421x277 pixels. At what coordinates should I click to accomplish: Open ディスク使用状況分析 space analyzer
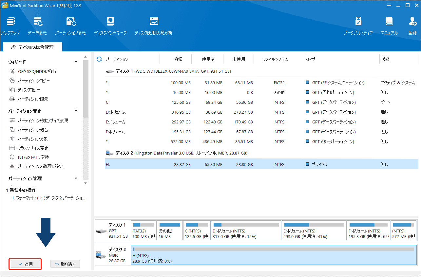click(154, 26)
